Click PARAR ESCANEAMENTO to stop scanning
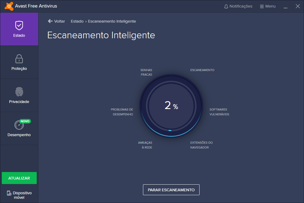This screenshot has width=304, height=203. 171,190
